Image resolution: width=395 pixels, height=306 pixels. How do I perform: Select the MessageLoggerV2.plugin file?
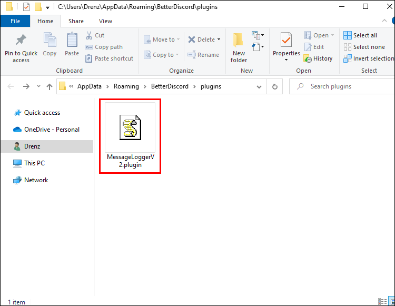point(130,136)
